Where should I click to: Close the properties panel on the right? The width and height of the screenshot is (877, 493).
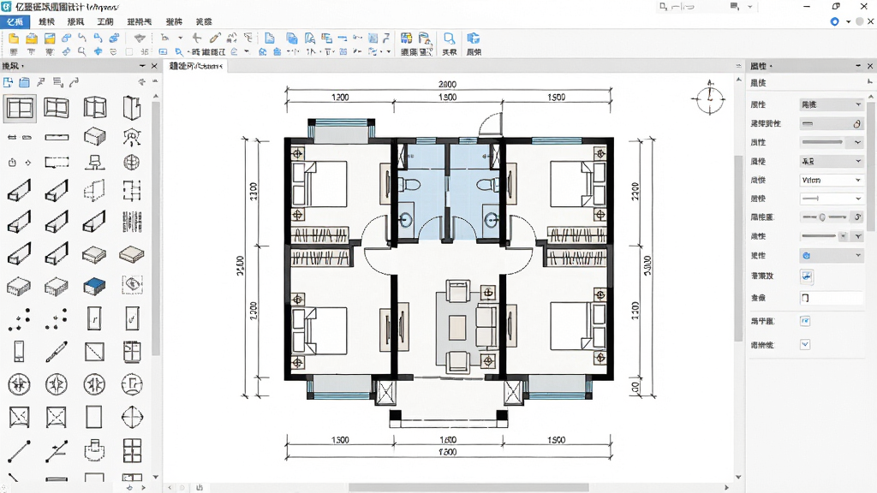point(870,66)
